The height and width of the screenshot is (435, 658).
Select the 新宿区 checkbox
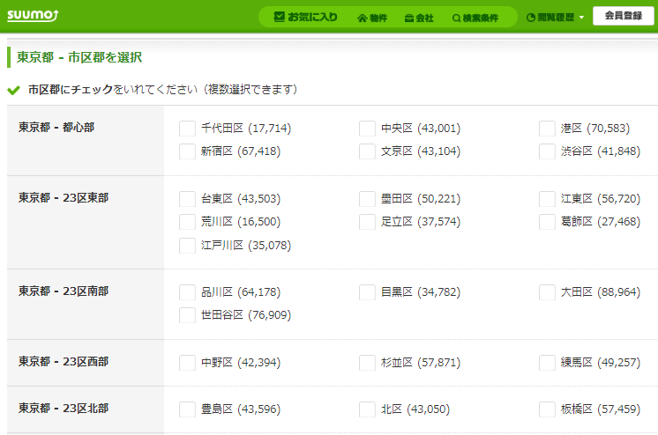187,151
